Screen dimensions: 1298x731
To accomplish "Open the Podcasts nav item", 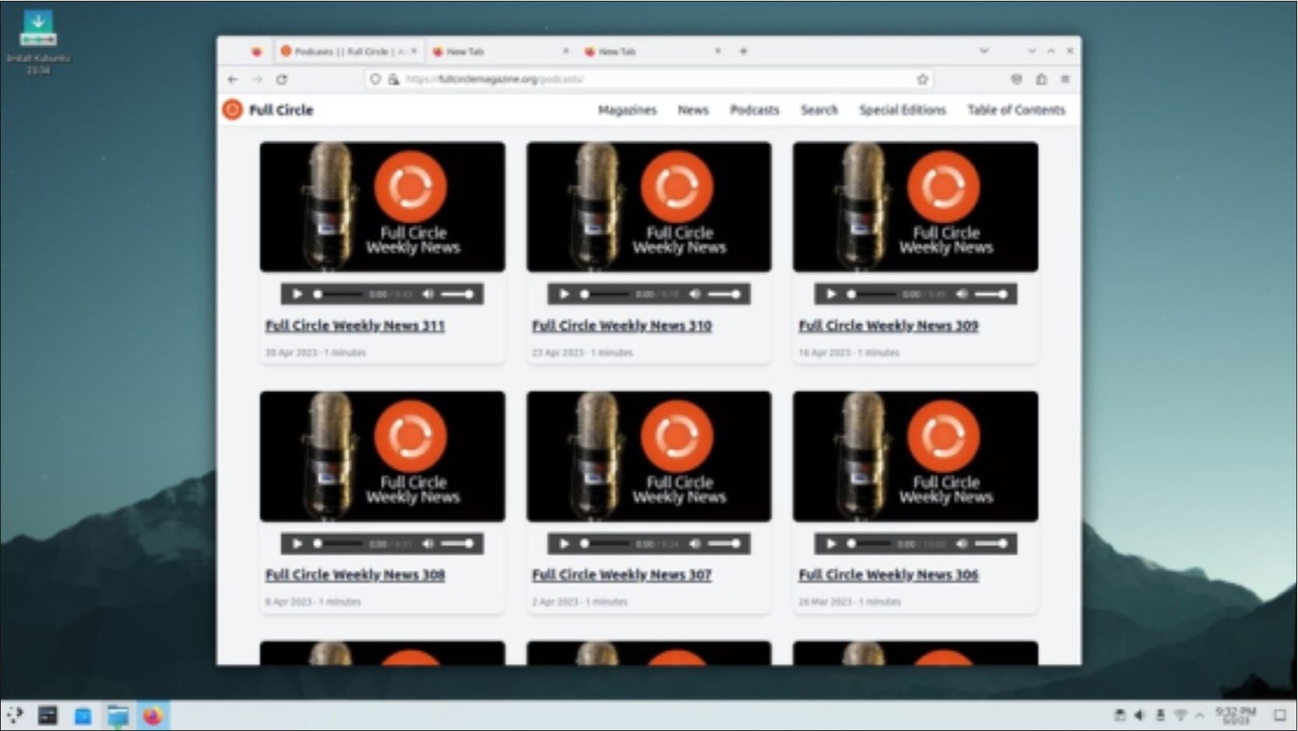I will pyautogui.click(x=754, y=110).
